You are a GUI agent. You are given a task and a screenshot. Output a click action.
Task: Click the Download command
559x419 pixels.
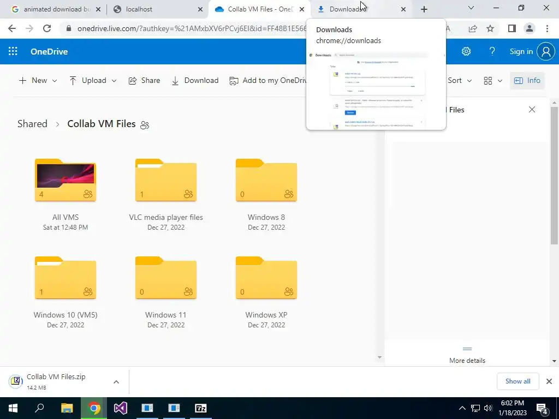[x=195, y=81]
